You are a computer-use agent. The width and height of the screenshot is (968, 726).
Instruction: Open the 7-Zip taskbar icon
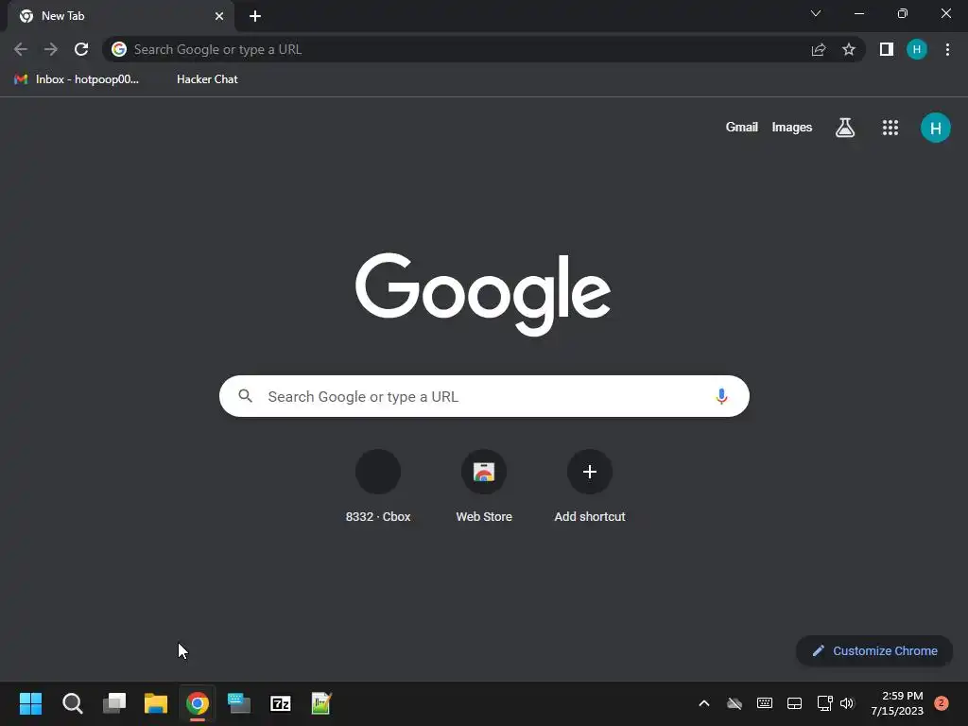coord(280,703)
